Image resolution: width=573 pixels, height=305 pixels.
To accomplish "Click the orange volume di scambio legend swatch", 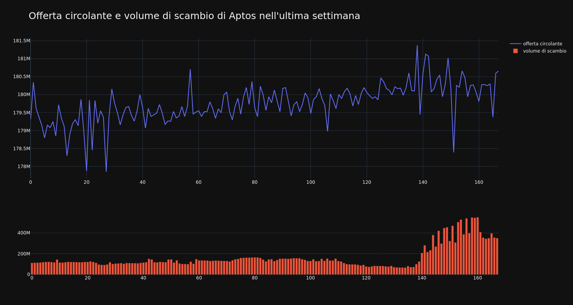I will pos(515,51).
